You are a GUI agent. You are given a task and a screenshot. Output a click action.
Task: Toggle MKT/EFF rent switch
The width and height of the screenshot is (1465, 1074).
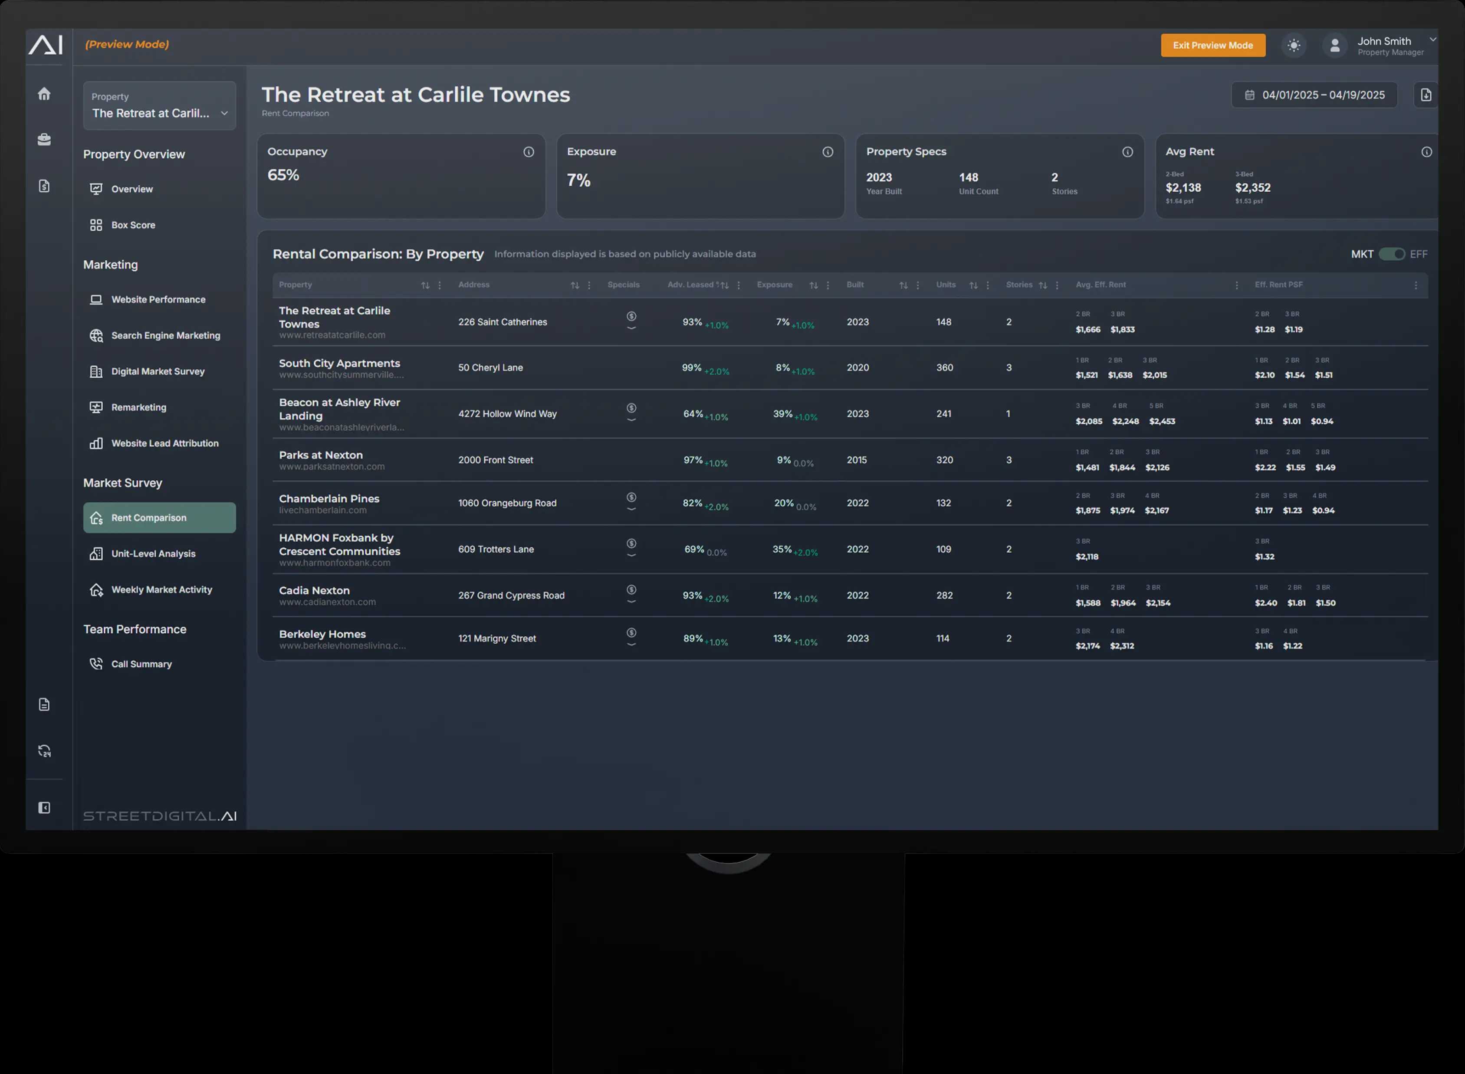tap(1392, 254)
